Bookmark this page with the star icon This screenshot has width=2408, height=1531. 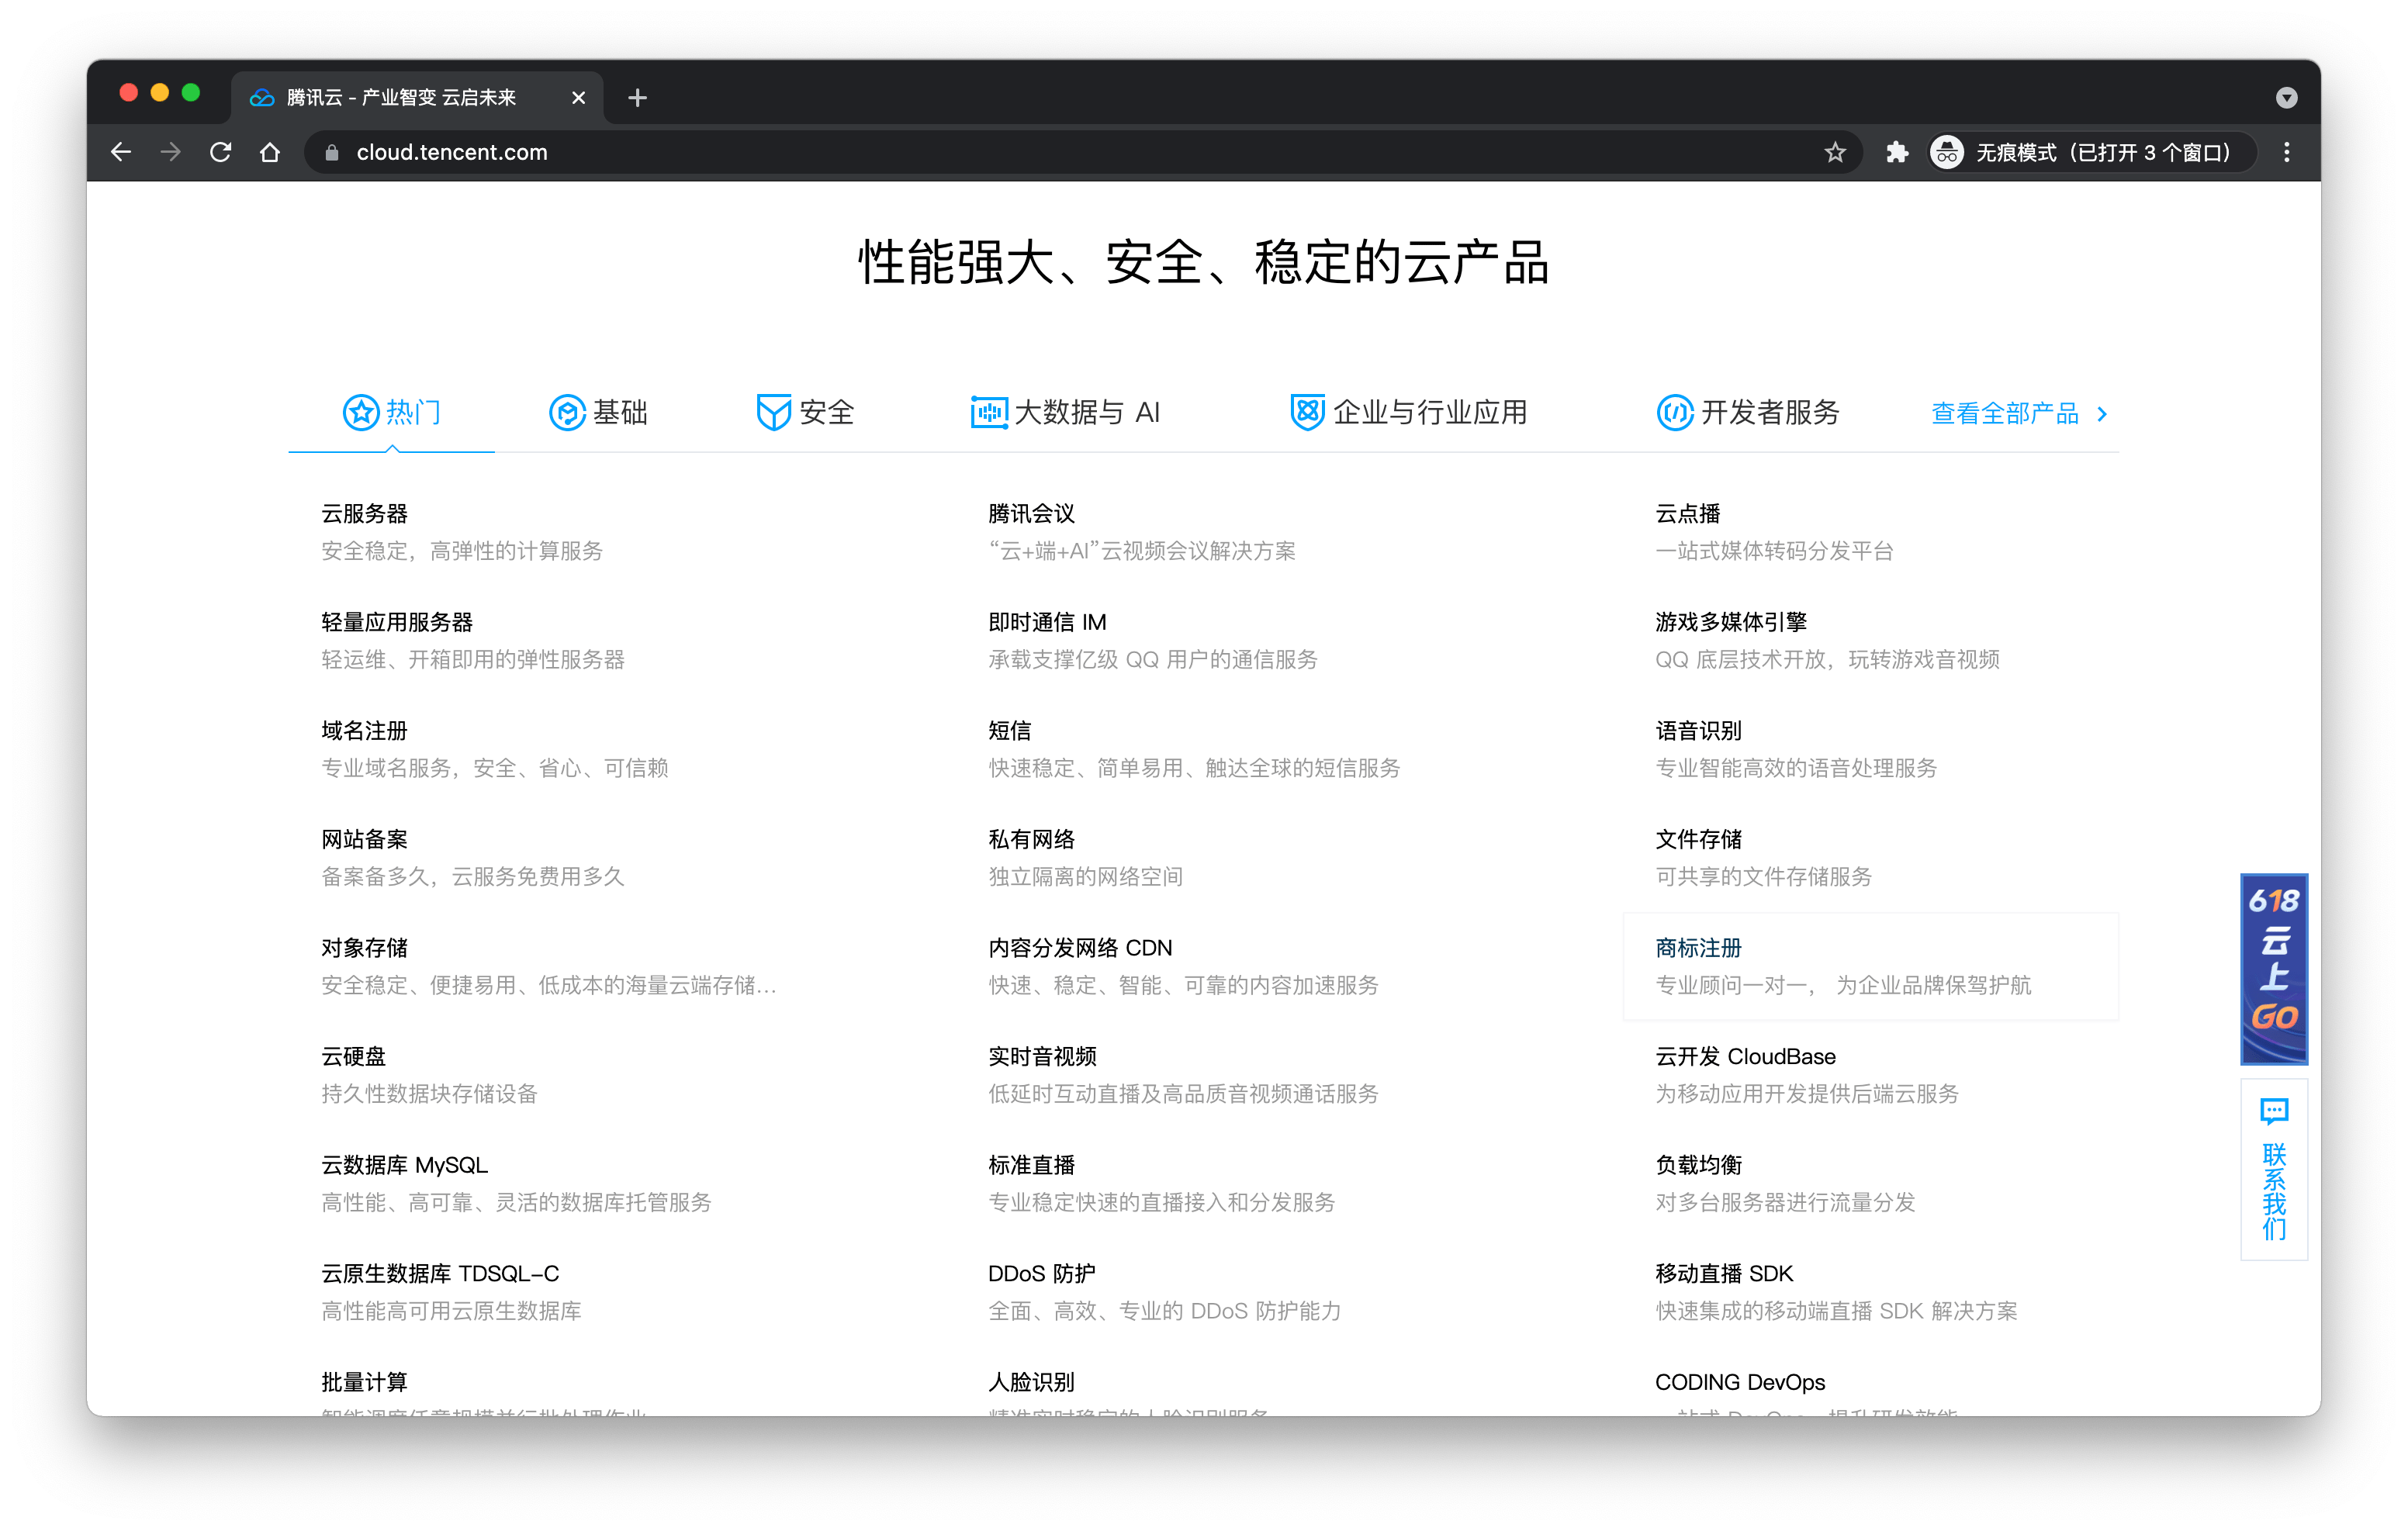click(1834, 152)
